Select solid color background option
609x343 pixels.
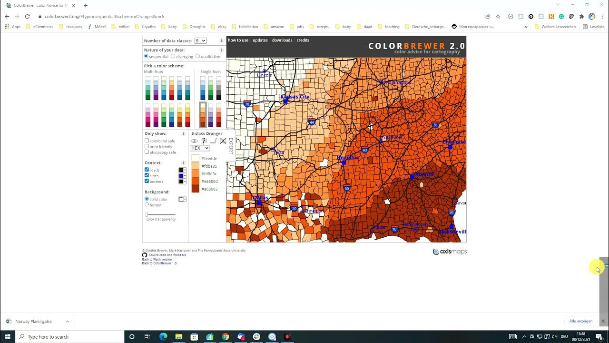147,199
